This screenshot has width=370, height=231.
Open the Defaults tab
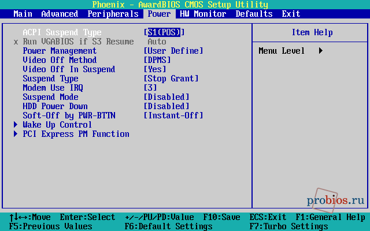click(x=254, y=14)
